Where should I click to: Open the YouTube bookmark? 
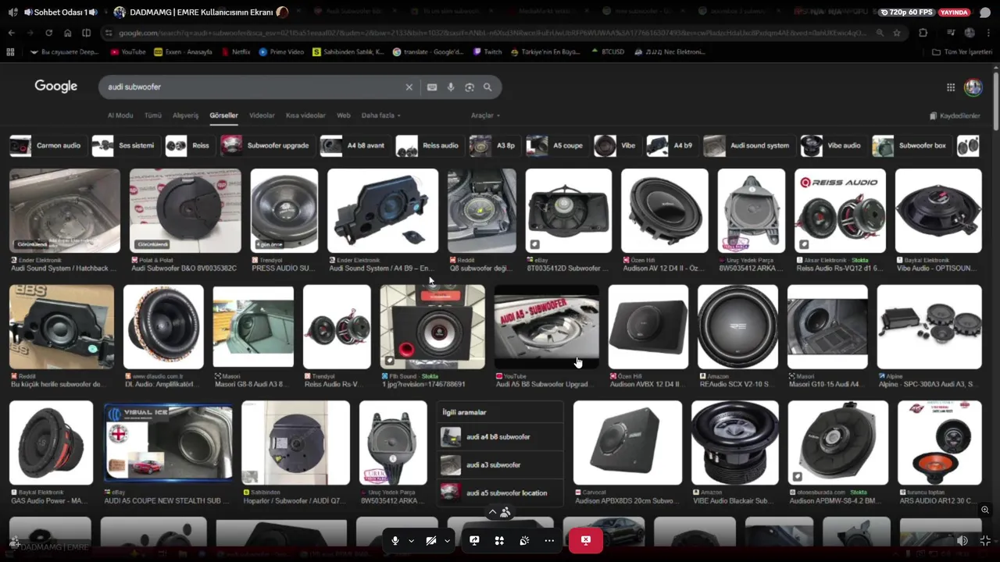tap(128, 52)
